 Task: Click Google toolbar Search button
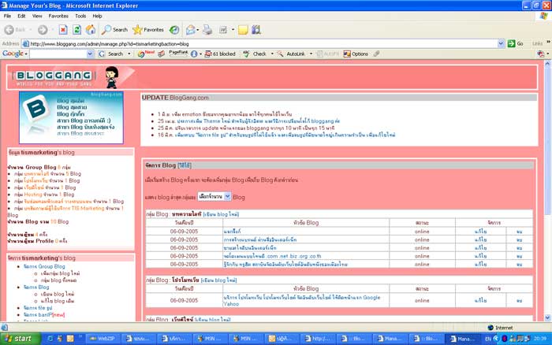coord(111,54)
